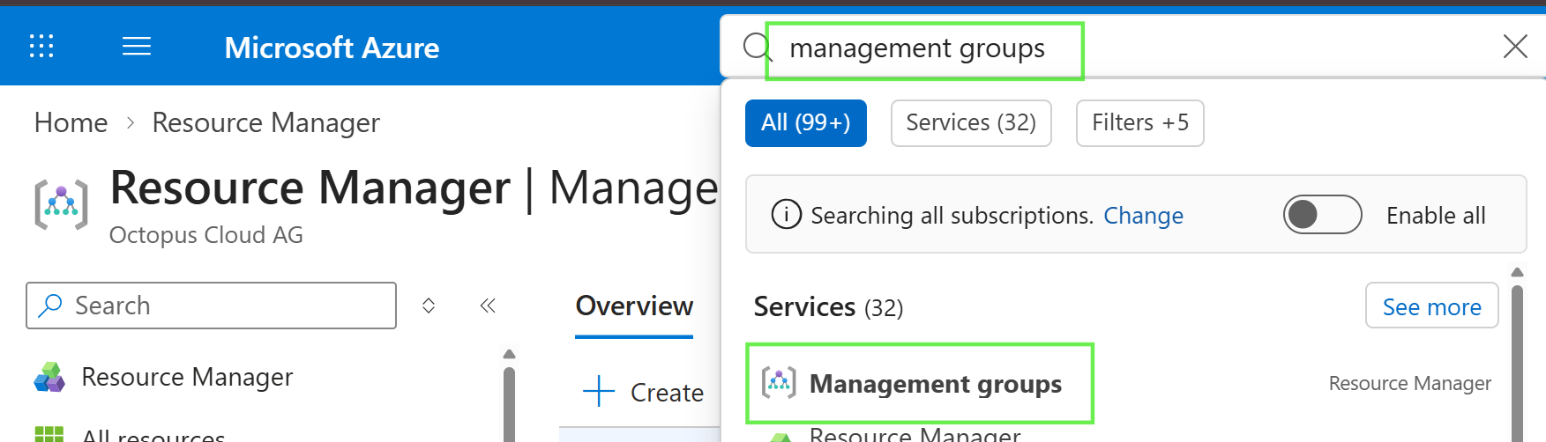
Task: Select the Services (32) filter pill
Action: pyautogui.click(x=971, y=122)
